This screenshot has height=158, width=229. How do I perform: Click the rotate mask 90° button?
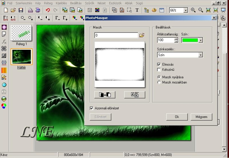click(135, 95)
